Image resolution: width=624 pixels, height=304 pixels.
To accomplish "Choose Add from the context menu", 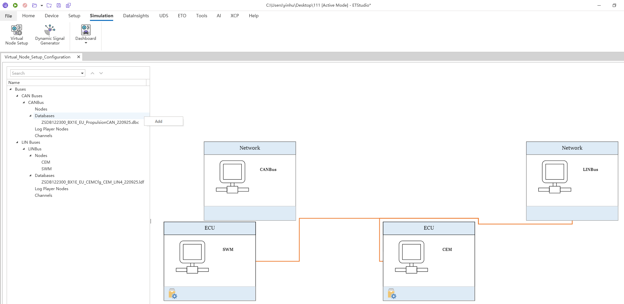I will (x=159, y=121).
